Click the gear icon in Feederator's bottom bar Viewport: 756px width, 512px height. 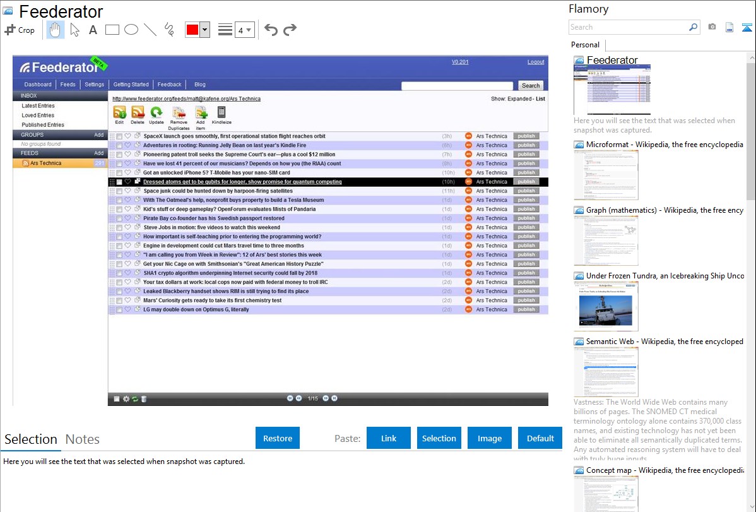click(x=126, y=399)
